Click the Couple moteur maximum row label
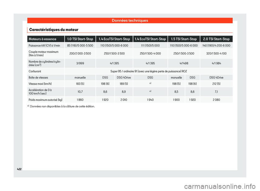The image size is (260, 191). (x=43, y=53)
